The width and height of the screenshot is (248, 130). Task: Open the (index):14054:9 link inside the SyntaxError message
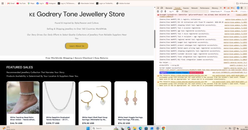click(x=166, y=16)
